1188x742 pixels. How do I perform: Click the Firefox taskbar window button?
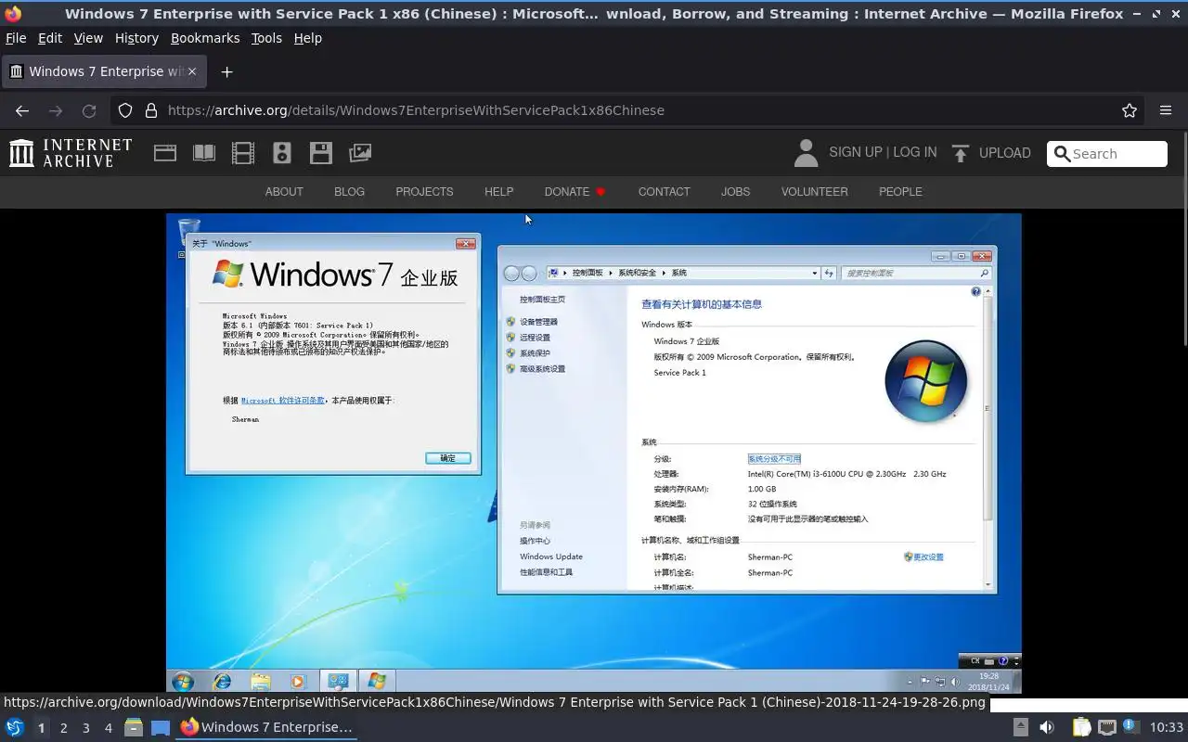point(266,727)
